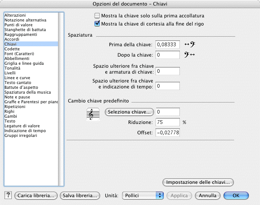Viewport: 260px width, 205px height.
Task: Confirm the dialog with OK
Action: 236,195
